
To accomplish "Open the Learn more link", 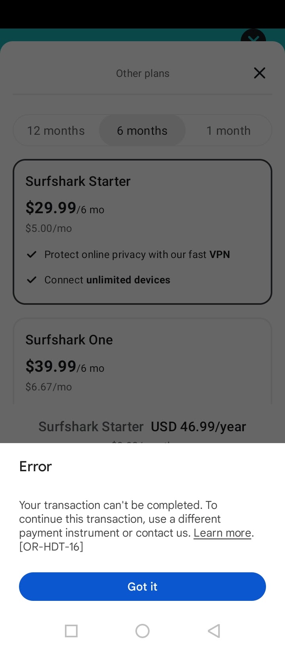I will click(x=222, y=533).
